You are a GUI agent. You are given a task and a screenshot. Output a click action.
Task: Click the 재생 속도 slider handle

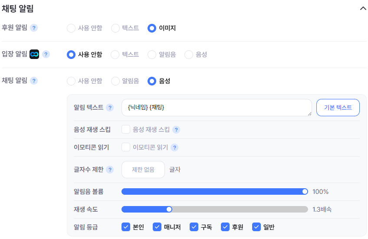(x=169, y=210)
